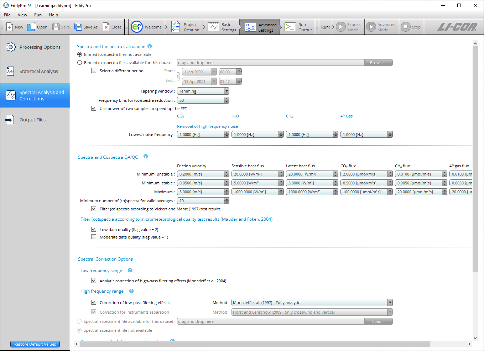Image resolution: width=484 pixels, height=351 pixels.
Task: Click the New project icon
Action: pyautogui.click(x=10, y=27)
